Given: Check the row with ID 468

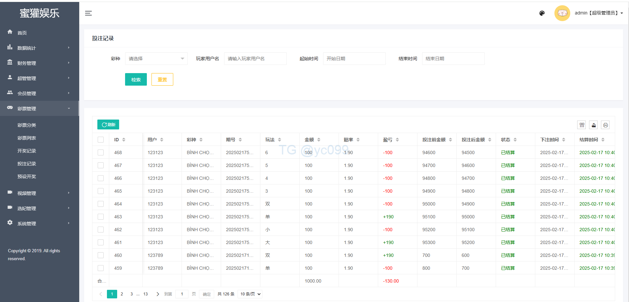Looking at the screenshot, I should tap(101, 152).
